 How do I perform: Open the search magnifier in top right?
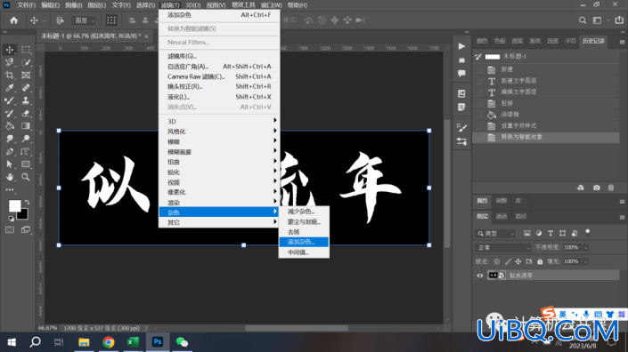pyautogui.click(x=583, y=20)
